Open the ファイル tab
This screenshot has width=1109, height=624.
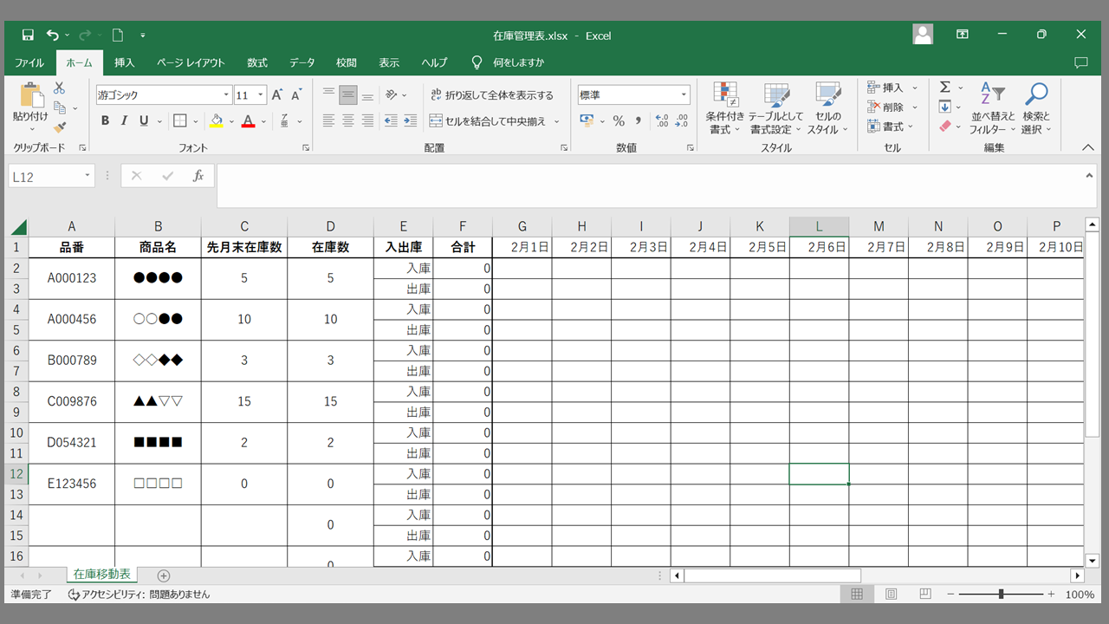[29, 62]
